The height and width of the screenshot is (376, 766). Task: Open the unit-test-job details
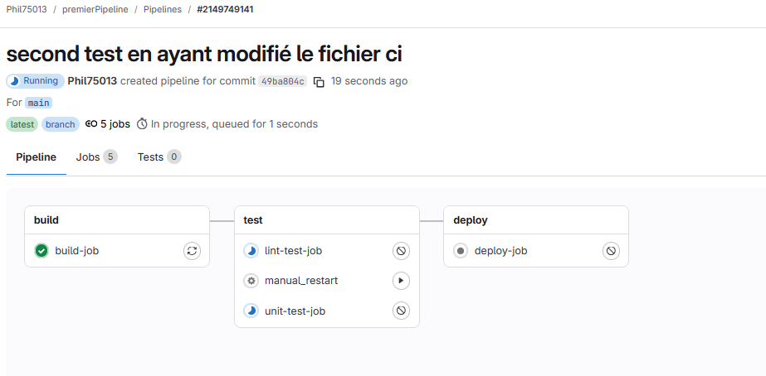(x=295, y=311)
